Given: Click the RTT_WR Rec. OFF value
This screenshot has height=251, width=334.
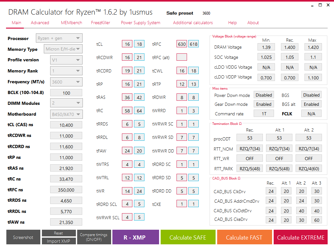Looking at the screenshot, I should pyautogui.click(x=250, y=159).
